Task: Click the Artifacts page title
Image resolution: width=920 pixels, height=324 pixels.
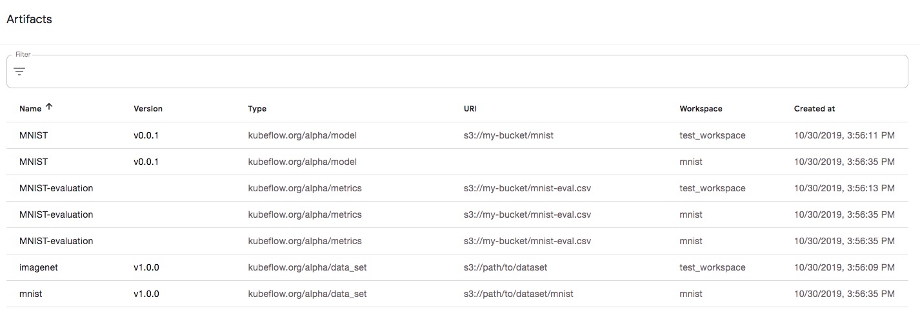Action: pyautogui.click(x=29, y=19)
